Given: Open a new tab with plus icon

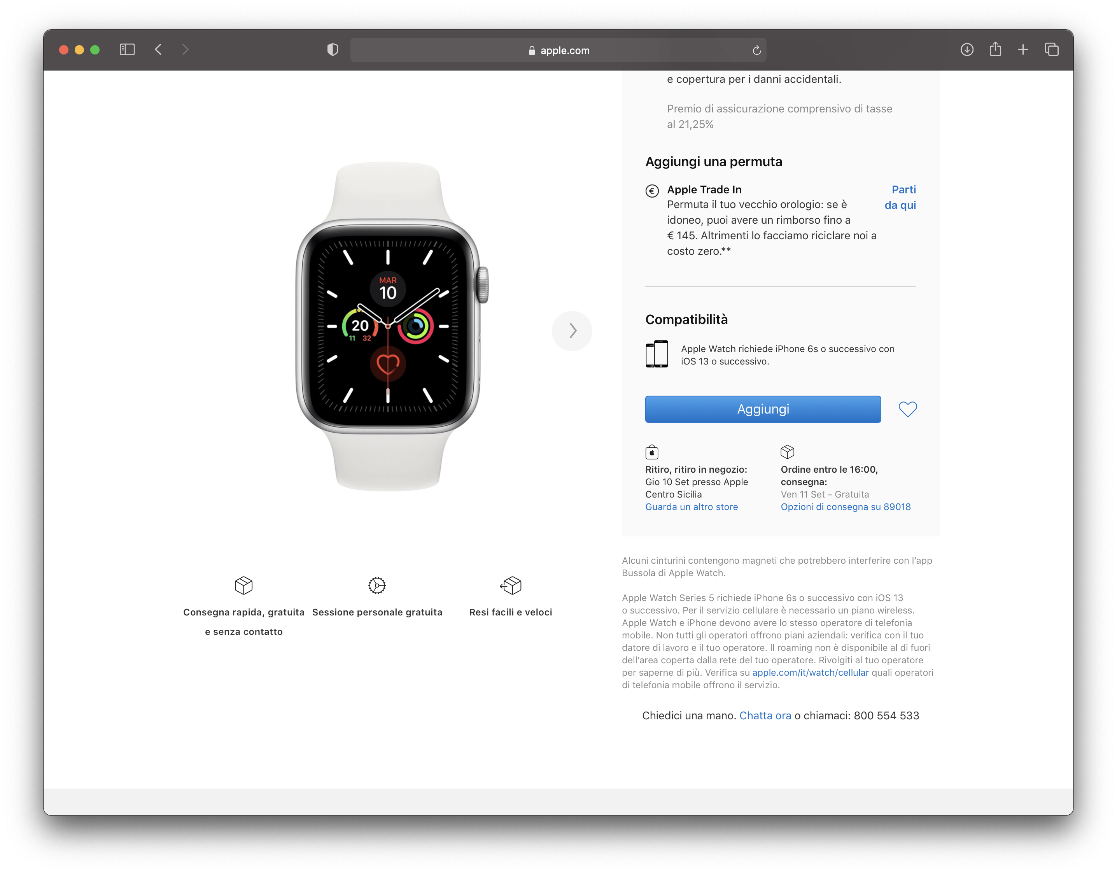Looking at the screenshot, I should [1023, 50].
